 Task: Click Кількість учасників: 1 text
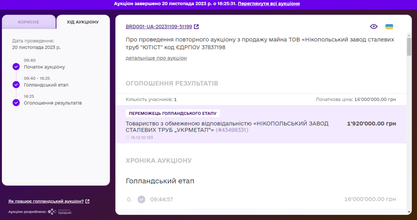151,99
